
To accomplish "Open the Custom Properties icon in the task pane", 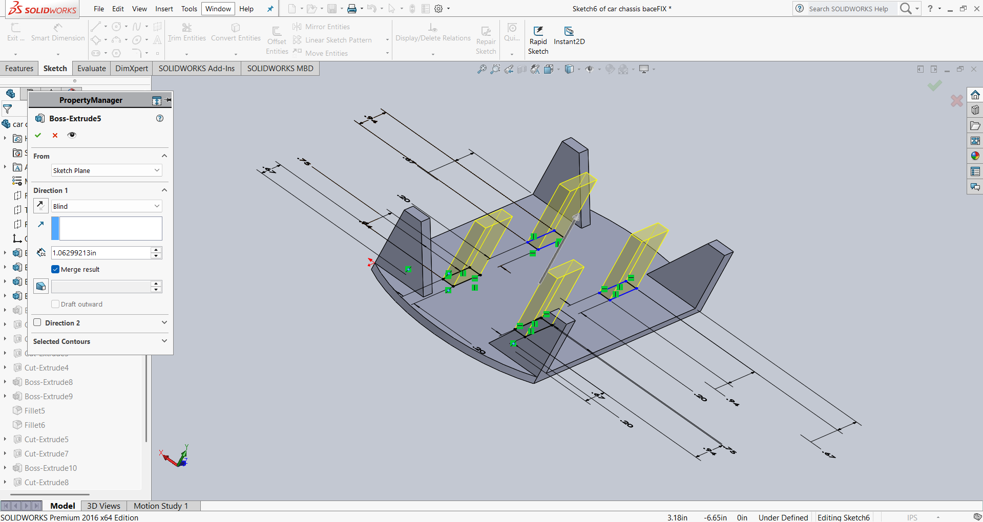I will pyautogui.click(x=975, y=171).
